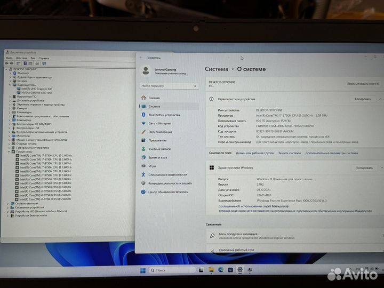Select NVIDIA GeForce GTX 1050 adapter
Viewport: 384px width, 288px height.
[x=36, y=93]
